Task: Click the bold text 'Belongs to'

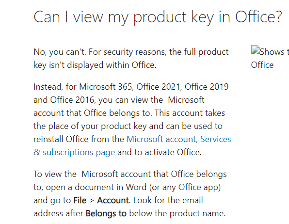Action: [x=106, y=213]
